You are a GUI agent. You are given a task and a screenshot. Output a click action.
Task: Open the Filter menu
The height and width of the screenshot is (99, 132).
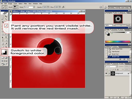coord(25,4)
